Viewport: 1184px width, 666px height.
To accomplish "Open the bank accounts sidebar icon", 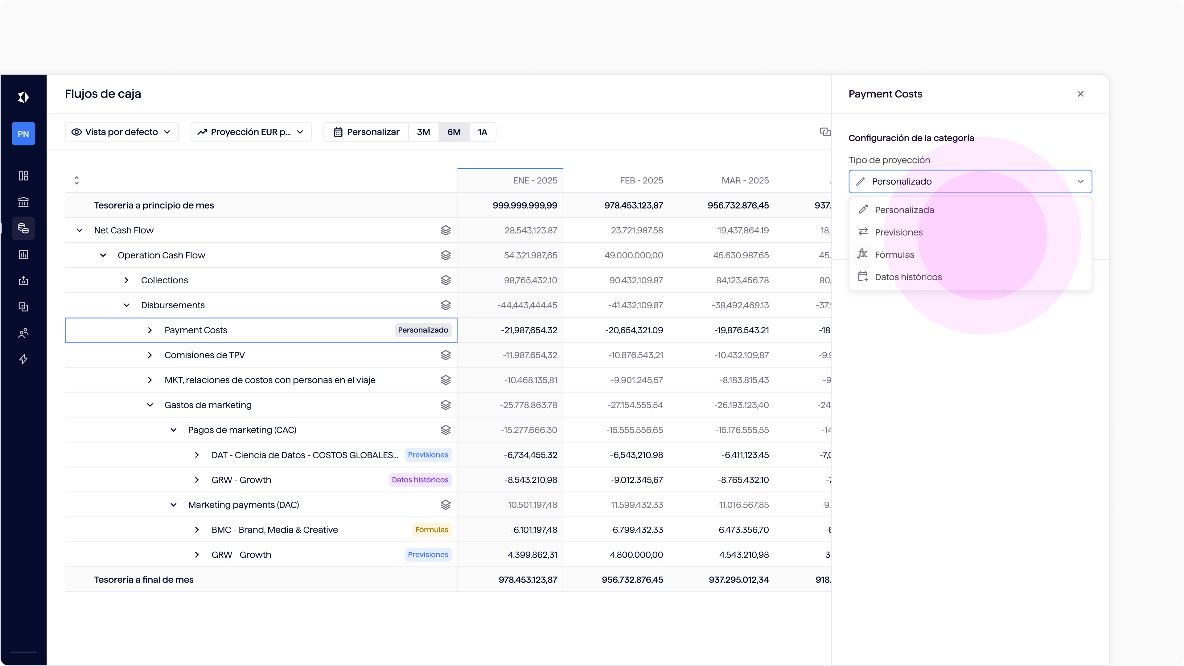I will tap(23, 202).
